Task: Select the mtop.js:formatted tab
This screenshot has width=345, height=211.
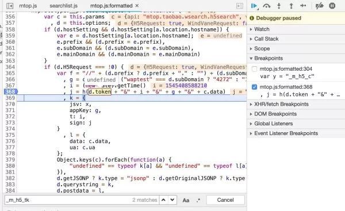Action: coord(112,6)
